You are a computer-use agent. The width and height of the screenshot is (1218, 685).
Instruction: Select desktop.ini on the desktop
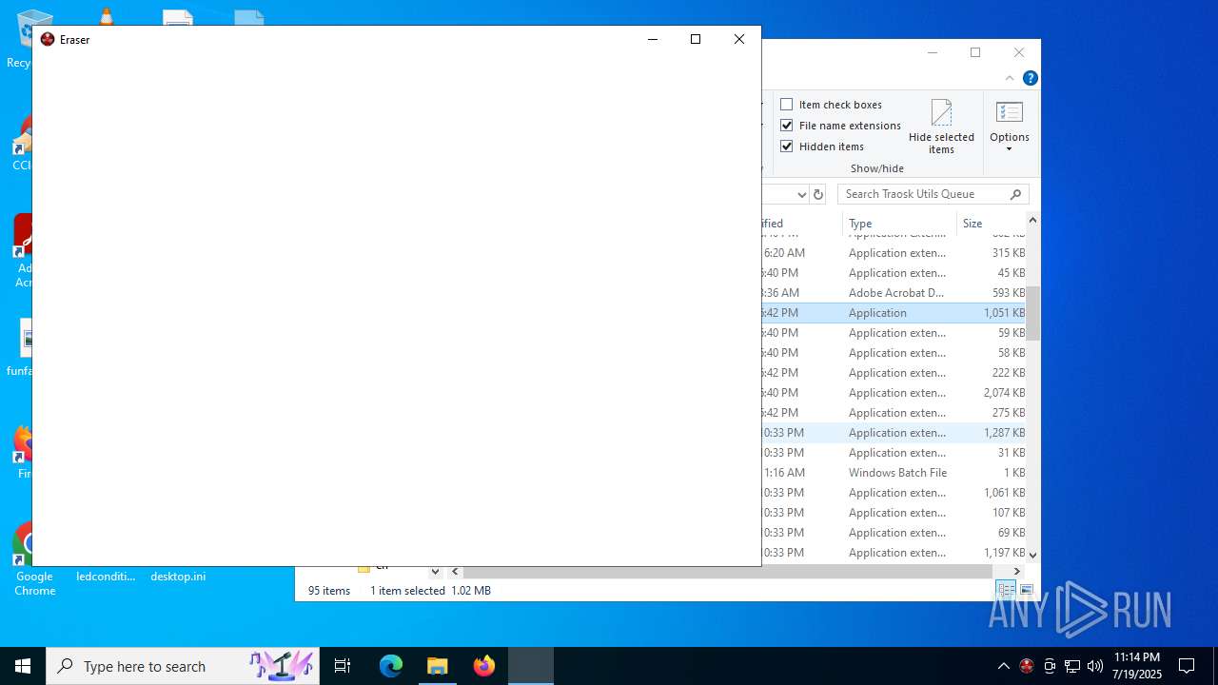point(178,576)
